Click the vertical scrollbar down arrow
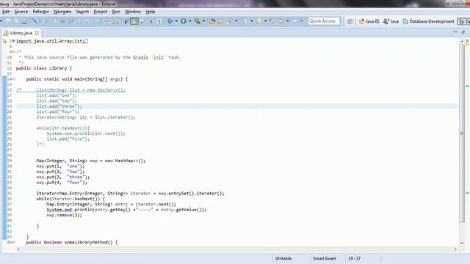The width and height of the screenshot is (470, 264). click(462, 243)
